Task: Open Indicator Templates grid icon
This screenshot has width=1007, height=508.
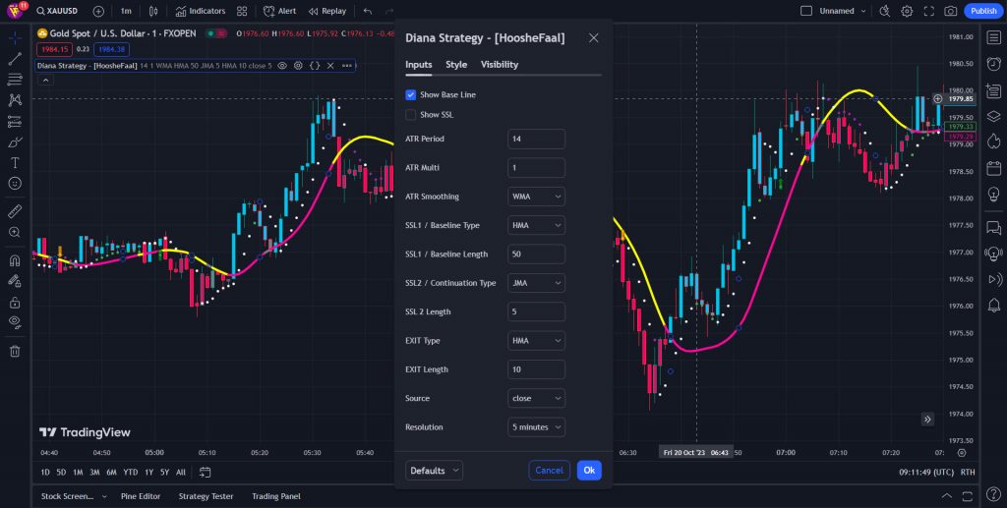Action: (x=242, y=11)
